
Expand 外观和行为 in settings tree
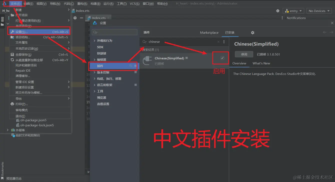coord(94,41)
